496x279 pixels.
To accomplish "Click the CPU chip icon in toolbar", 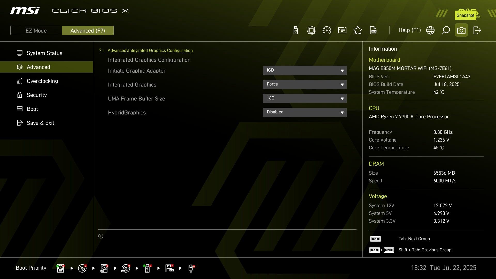I will click(x=311, y=30).
